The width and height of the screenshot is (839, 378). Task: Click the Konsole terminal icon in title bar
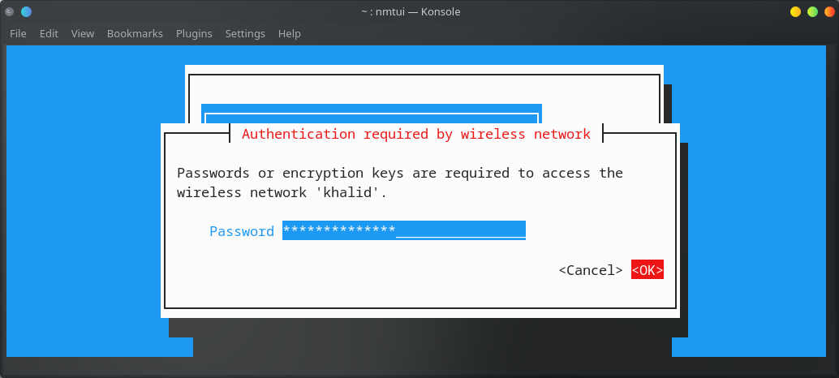pos(10,12)
